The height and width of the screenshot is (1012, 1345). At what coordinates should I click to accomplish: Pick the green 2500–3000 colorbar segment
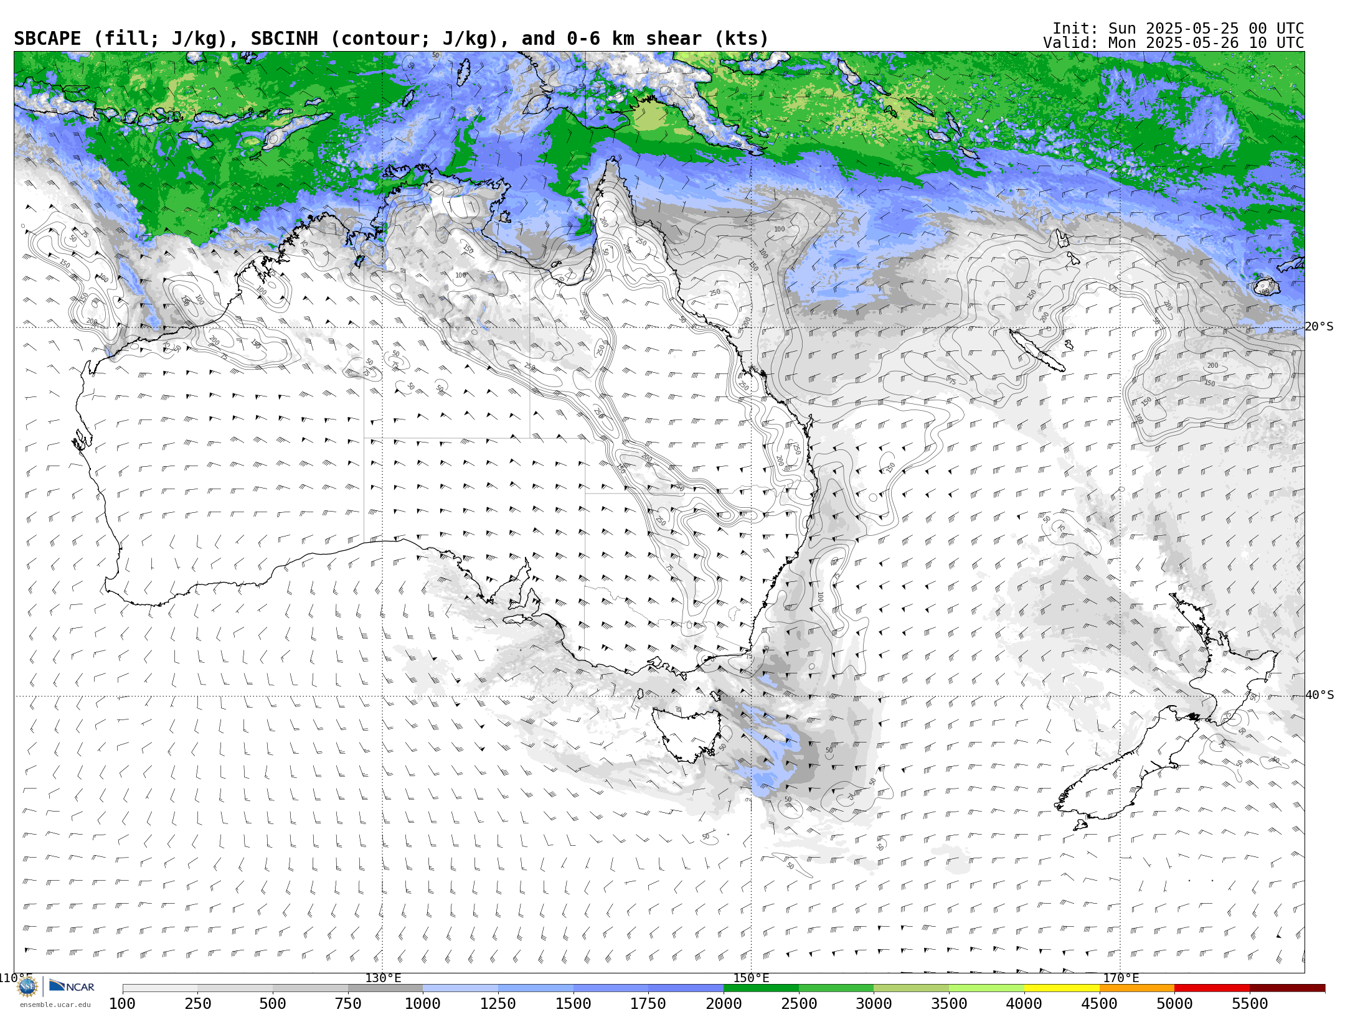click(836, 988)
